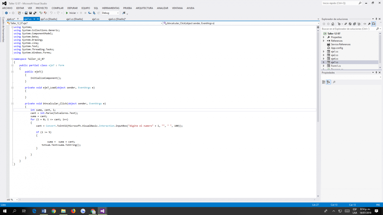Image resolution: width=383 pixels, height=215 pixels.
Task: Open the New Project dropdown arrow
Action: coord(22,13)
